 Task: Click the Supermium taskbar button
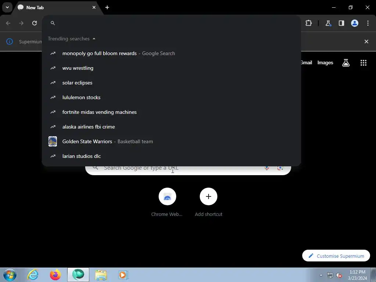78,275
